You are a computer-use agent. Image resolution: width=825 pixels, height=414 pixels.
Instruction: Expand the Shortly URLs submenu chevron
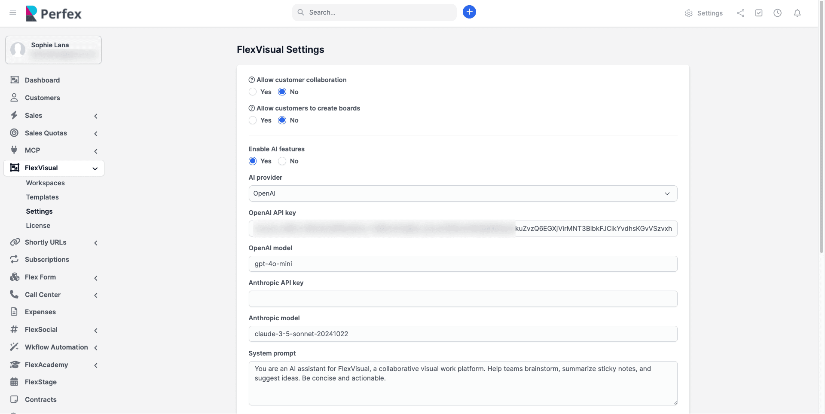96,243
